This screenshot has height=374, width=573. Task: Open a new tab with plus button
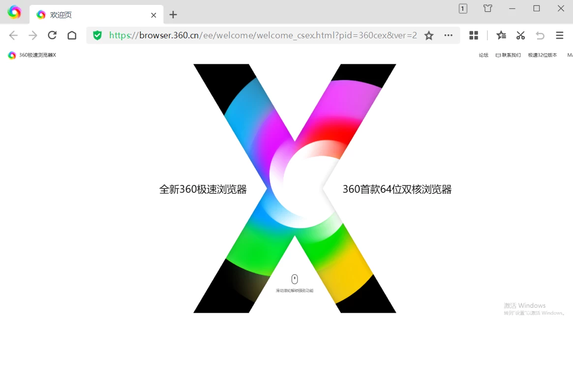tap(173, 15)
